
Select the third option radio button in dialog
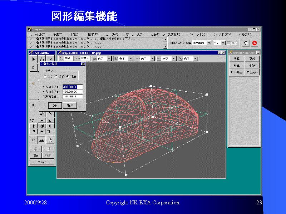(68, 77)
